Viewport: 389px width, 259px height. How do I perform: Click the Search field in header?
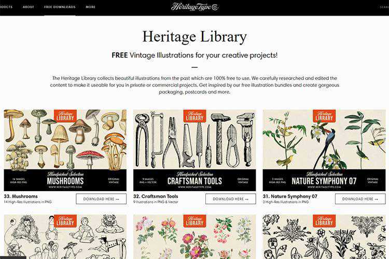tap(384, 7)
